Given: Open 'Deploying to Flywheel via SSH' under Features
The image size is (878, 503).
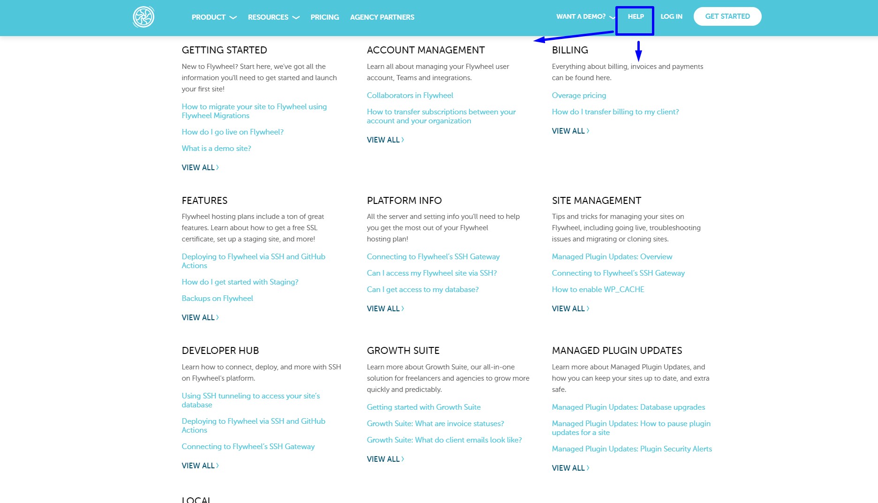Looking at the screenshot, I should pyautogui.click(x=253, y=261).
